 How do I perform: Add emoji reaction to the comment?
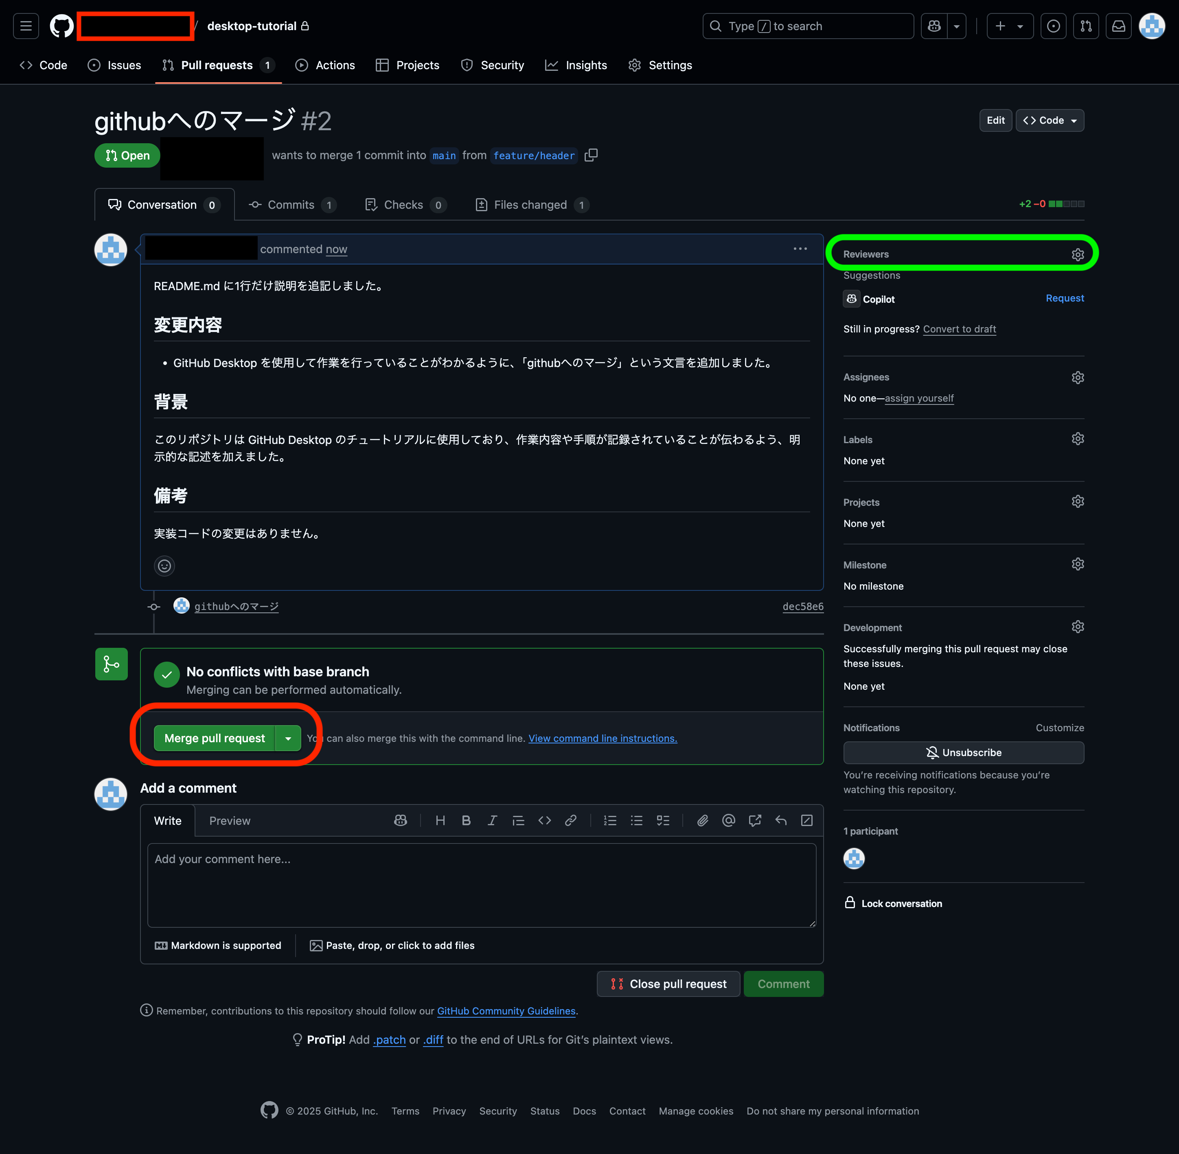click(164, 566)
